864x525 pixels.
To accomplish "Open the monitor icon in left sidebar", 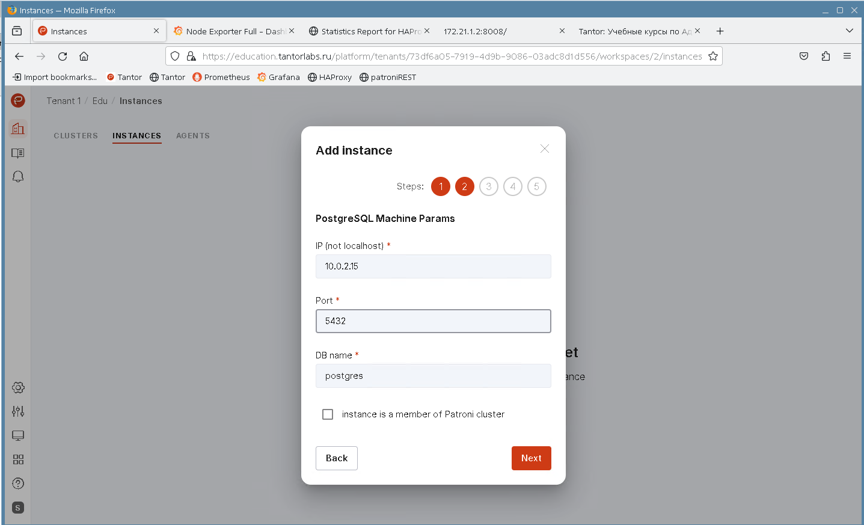I will pos(18,435).
